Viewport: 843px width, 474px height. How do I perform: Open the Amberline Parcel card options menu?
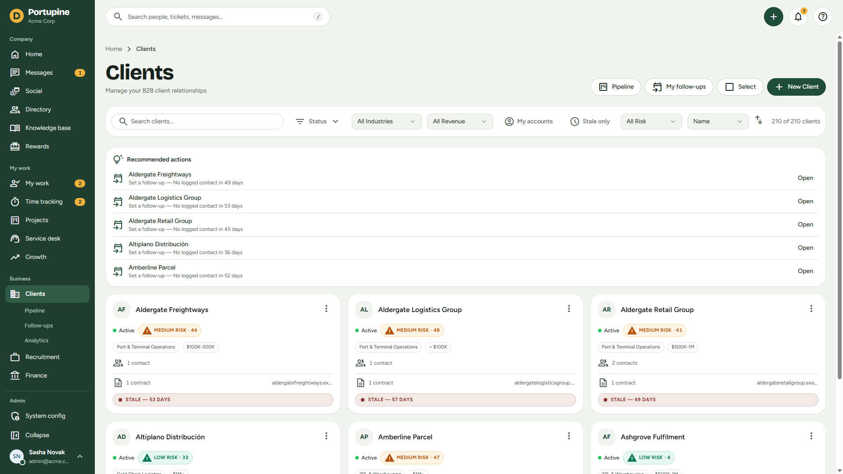pyautogui.click(x=569, y=436)
